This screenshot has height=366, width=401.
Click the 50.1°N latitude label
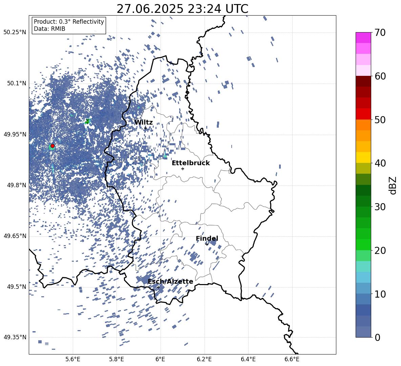coord(17,84)
